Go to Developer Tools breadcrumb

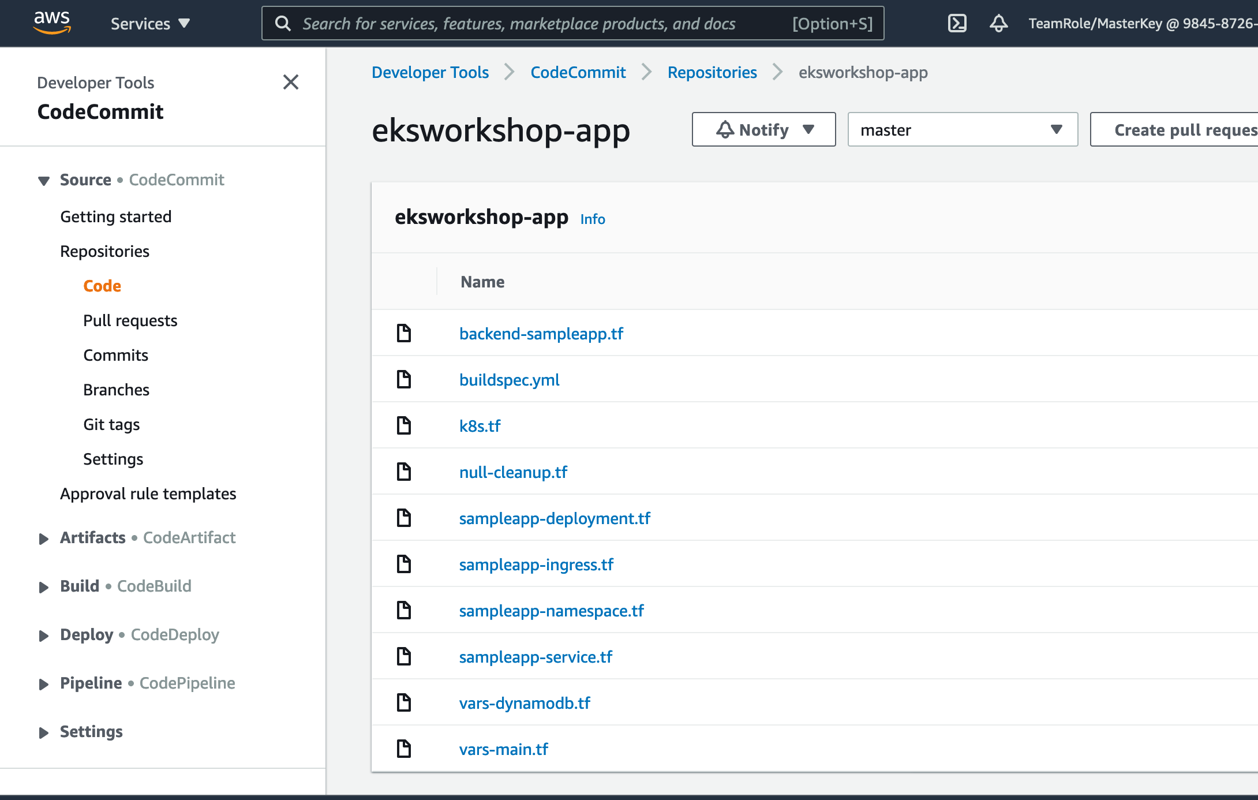click(x=430, y=72)
